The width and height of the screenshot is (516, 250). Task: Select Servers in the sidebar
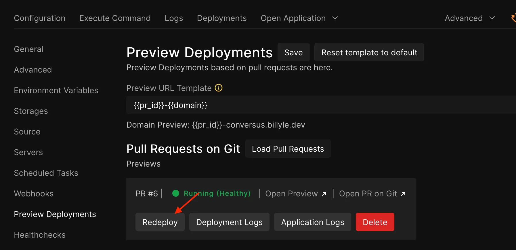pyautogui.click(x=28, y=152)
